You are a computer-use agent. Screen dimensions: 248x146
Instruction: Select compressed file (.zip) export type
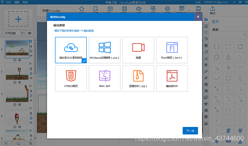(138, 78)
